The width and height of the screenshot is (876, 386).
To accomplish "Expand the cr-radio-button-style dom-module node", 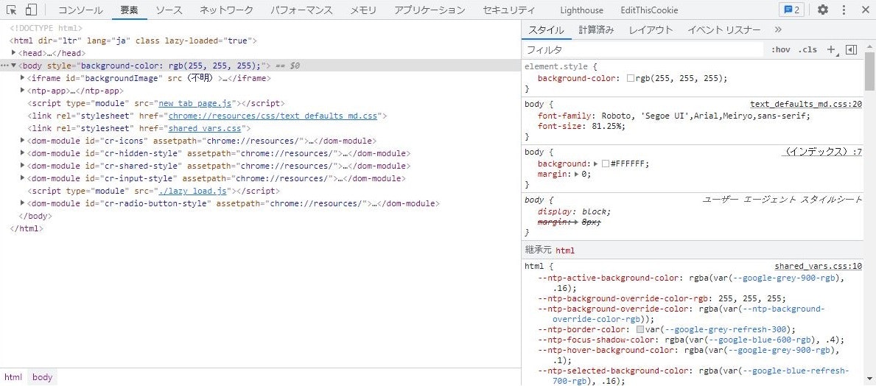I will pyautogui.click(x=22, y=203).
